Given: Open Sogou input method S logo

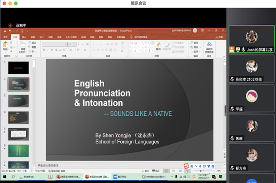Looking at the screenshot, I should tap(186, 166).
